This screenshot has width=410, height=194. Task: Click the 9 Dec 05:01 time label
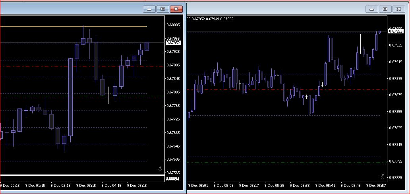(198, 186)
